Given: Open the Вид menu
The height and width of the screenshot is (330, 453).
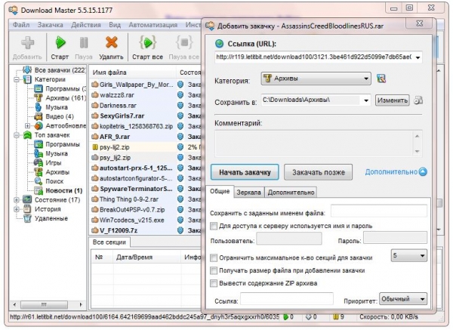Looking at the screenshot, I should click(115, 25).
